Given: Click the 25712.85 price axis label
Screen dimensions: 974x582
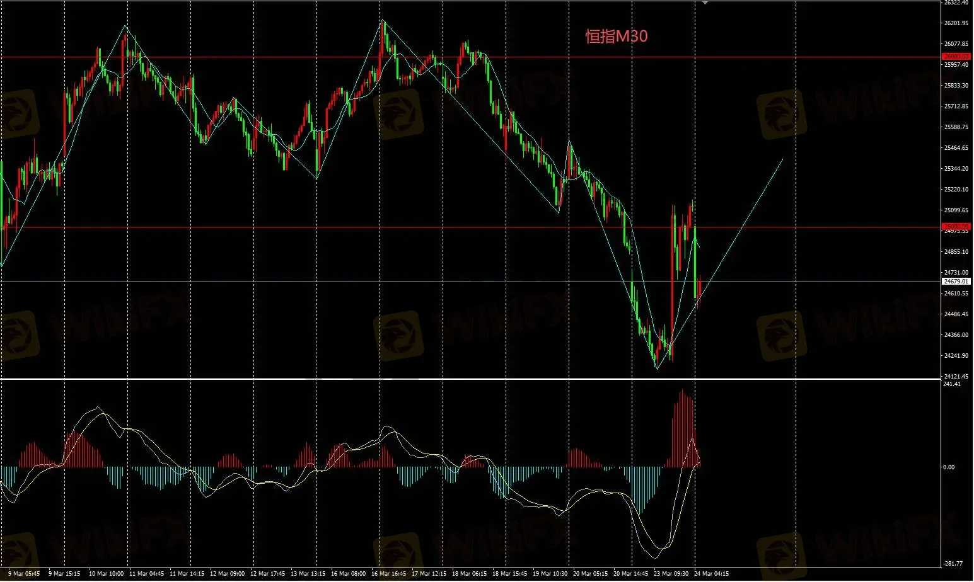Looking at the screenshot, I should point(956,106).
